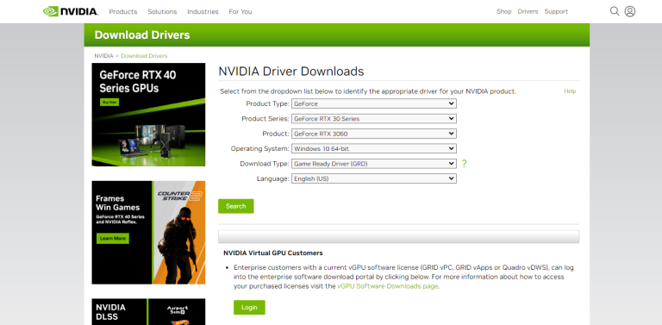Click the green Search button

[236, 206]
